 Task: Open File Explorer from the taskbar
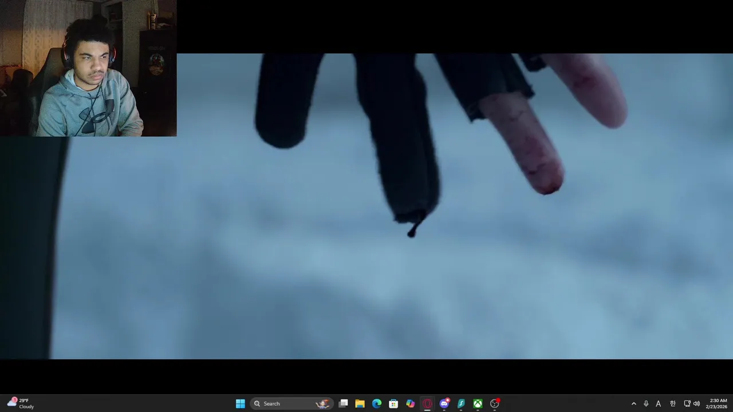coord(360,403)
